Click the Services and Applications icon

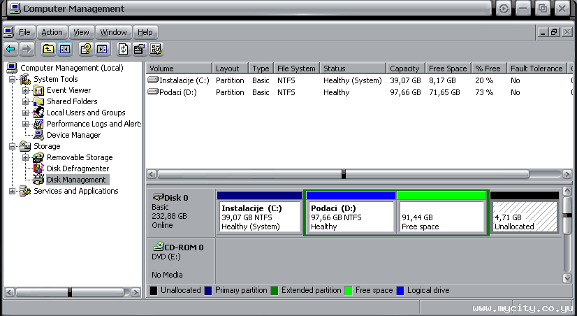point(25,191)
